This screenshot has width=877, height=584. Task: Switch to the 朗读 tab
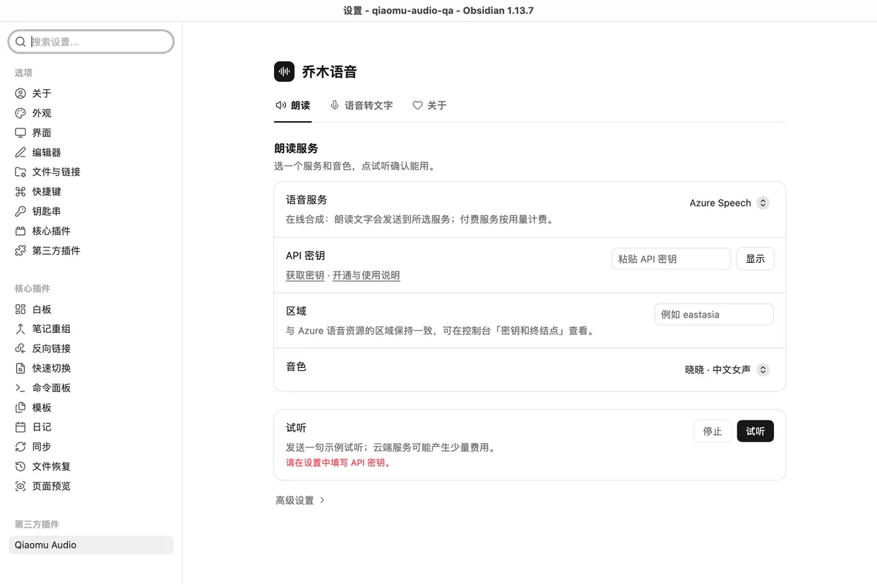[x=292, y=106]
